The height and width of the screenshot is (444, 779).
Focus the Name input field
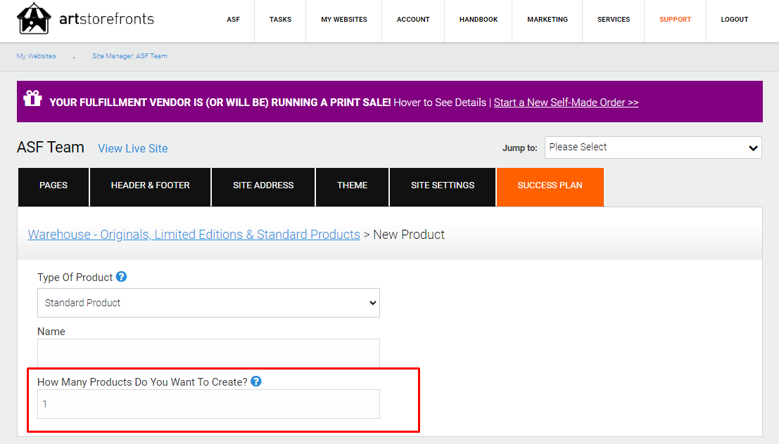pos(209,353)
